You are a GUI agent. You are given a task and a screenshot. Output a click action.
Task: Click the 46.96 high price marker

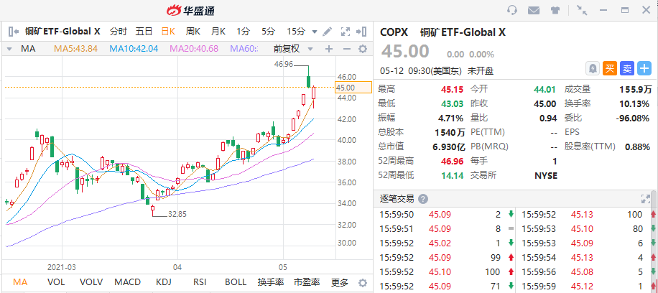[283, 64]
